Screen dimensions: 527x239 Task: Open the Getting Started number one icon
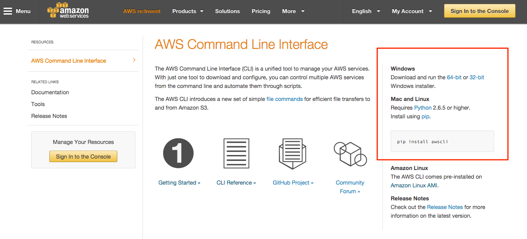[x=178, y=153]
